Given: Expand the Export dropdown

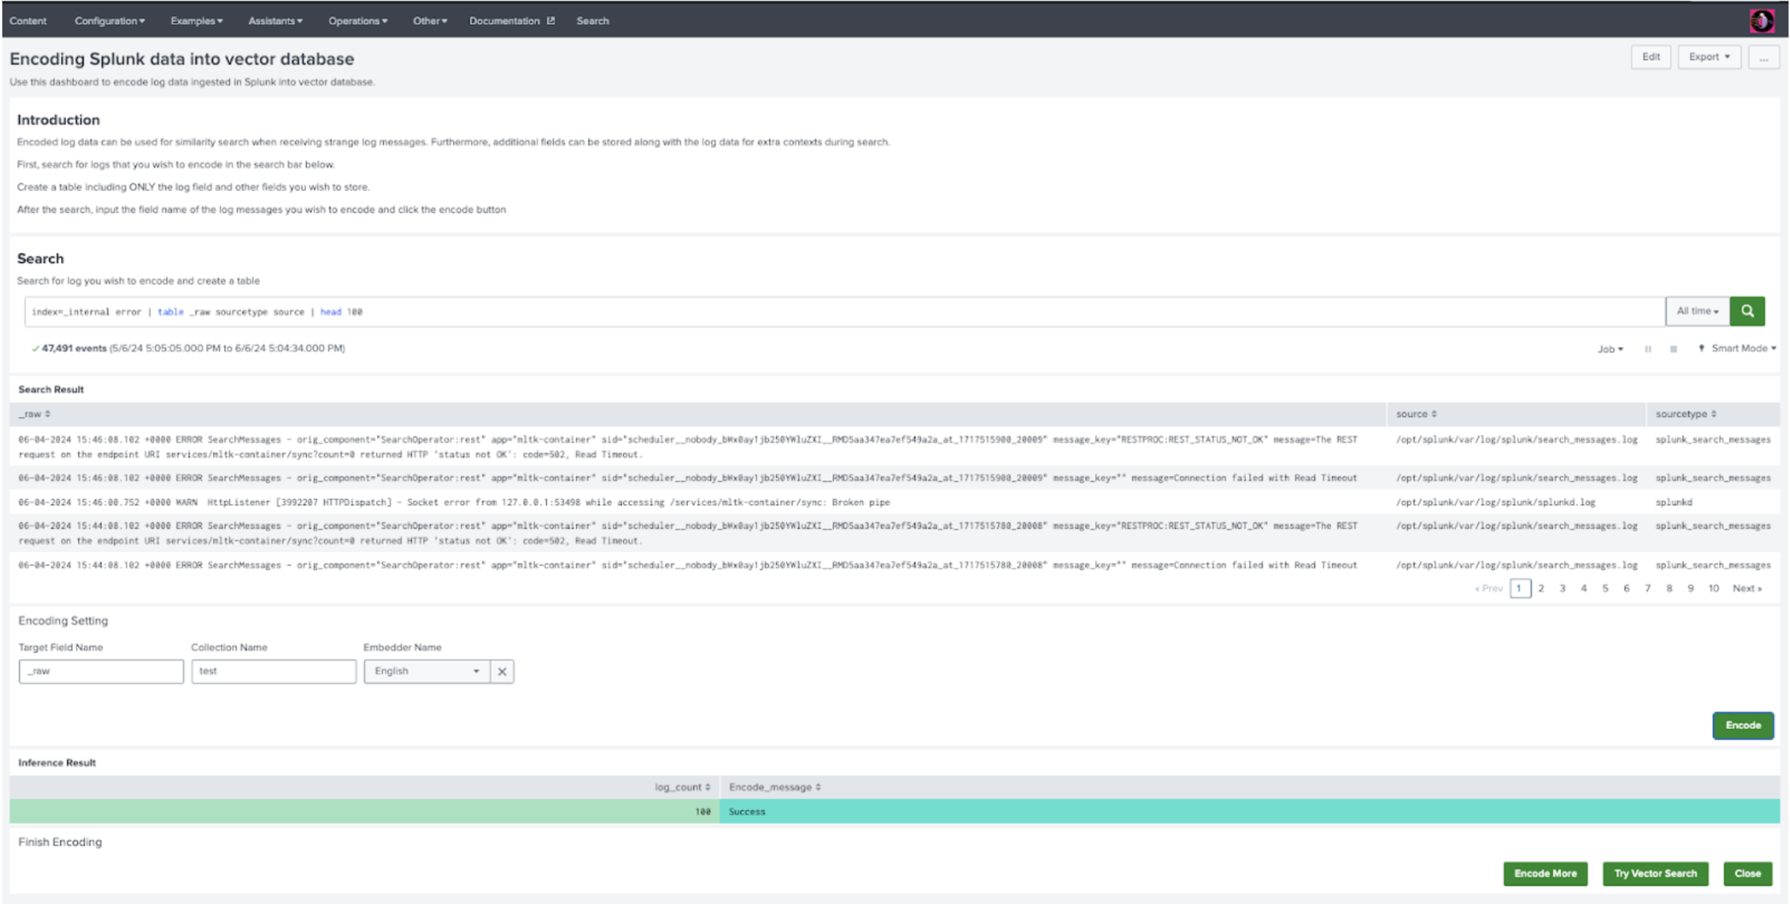Looking at the screenshot, I should tap(1709, 58).
